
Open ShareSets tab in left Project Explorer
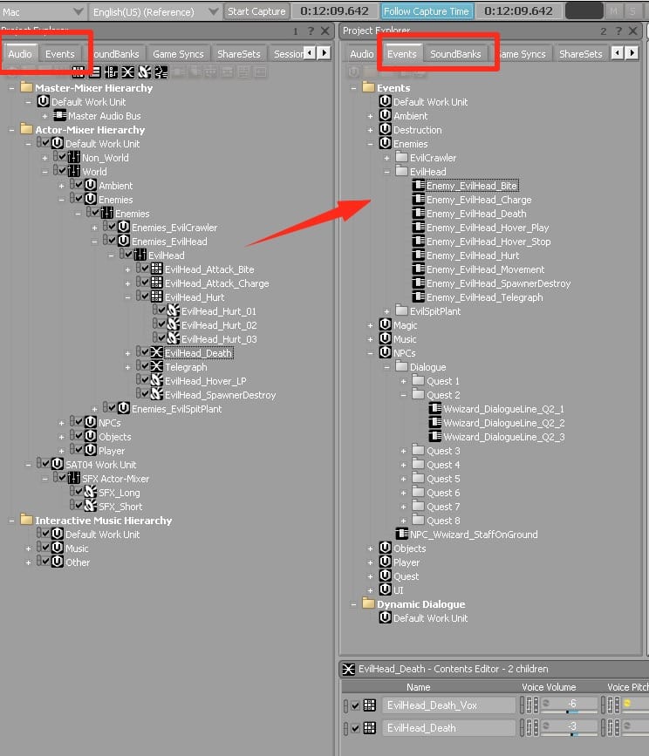click(x=239, y=54)
